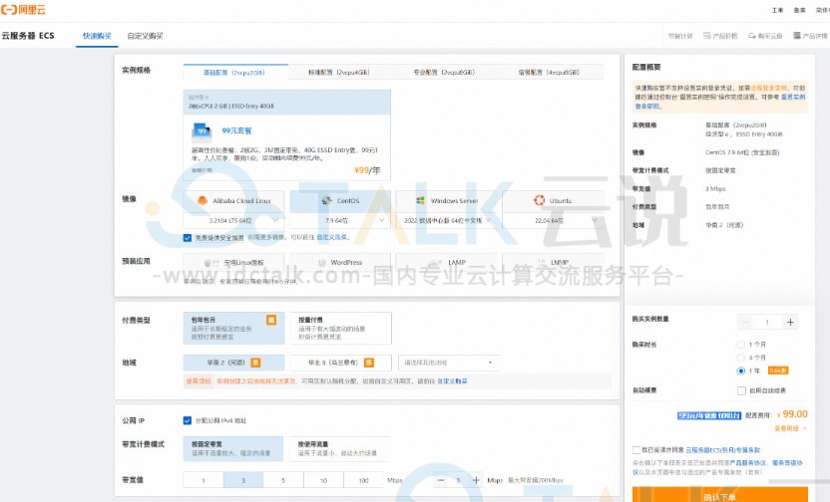Open the Ubuntu 22.04 64位 version dropdown
The width and height of the screenshot is (830, 502).
[x=553, y=220]
